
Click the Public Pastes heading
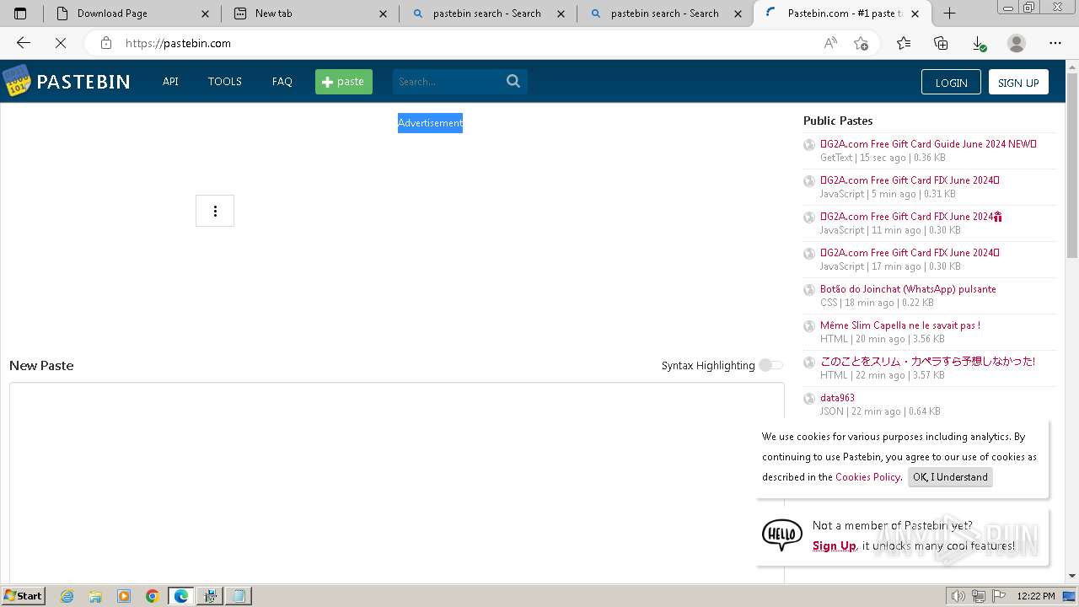pyautogui.click(x=838, y=121)
